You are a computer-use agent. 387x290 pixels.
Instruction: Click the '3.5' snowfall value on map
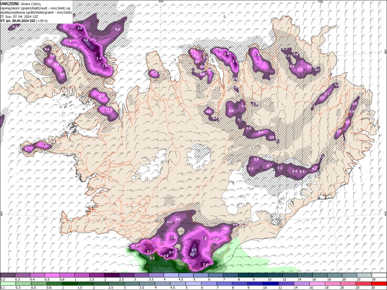194,250
